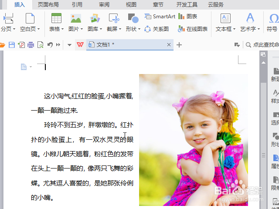The width and height of the screenshot is (279, 209).
Task: Click the open folder icon in quick toolbar
Action: tap(2, 45)
